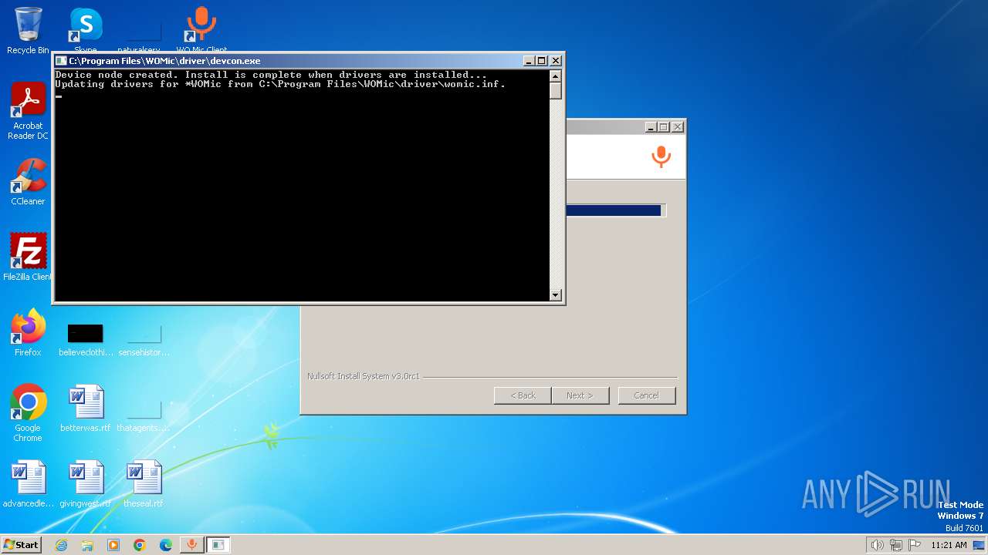988x555 pixels.
Task: Open the believeclothi... black thumbnail file
Action: pos(85,339)
